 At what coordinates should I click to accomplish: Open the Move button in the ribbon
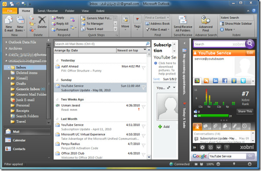point(125,23)
